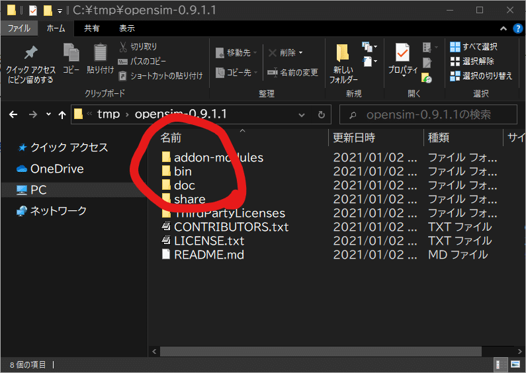Image resolution: width=526 pixels, height=373 pixels.
Task: Select the bin folder
Action: pos(177,171)
